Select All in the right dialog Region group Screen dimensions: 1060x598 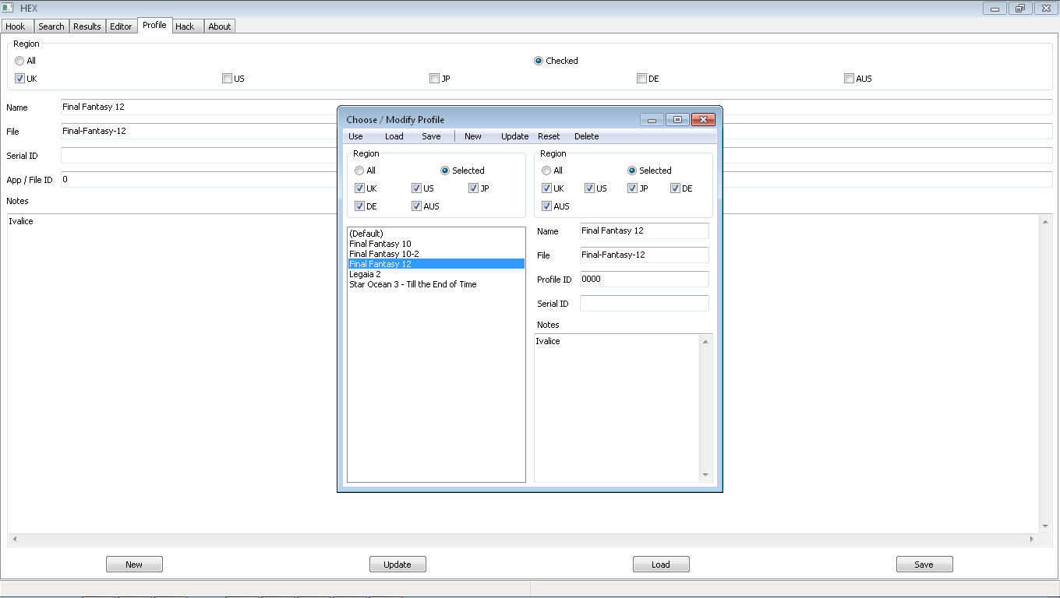click(x=546, y=171)
